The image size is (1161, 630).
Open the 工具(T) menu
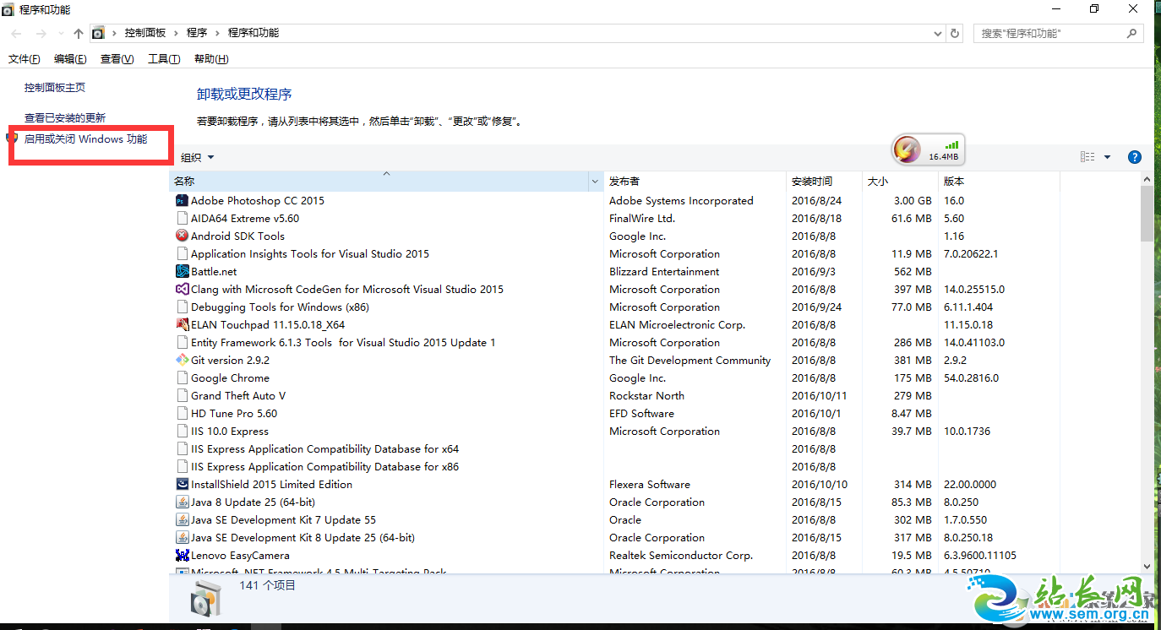click(x=164, y=59)
